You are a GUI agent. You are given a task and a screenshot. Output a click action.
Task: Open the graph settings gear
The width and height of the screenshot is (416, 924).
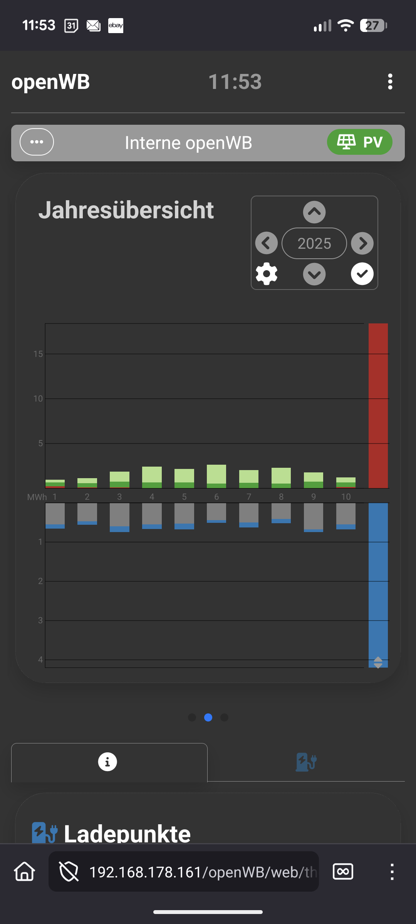[267, 274]
